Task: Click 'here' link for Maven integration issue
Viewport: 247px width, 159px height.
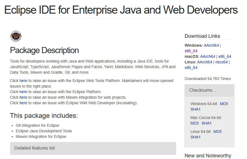Action: pyautogui.click(x=23, y=97)
